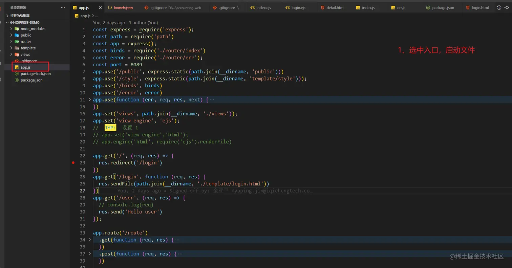Click the highlighted JYP: comment tag on line 18
Viewport: 512px width, 268px height.
click(x=110, y=128)
